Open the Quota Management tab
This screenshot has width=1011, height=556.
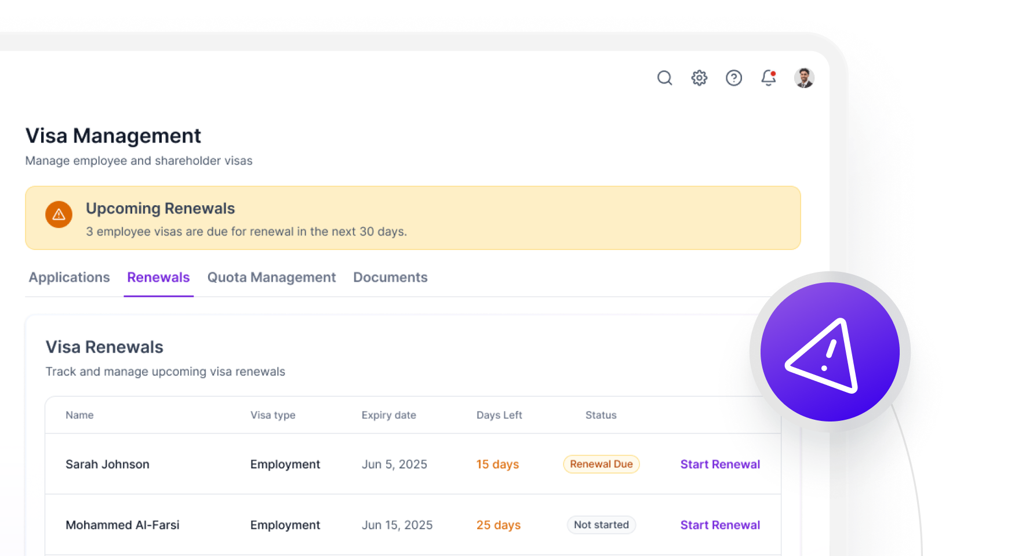[271, 278]
